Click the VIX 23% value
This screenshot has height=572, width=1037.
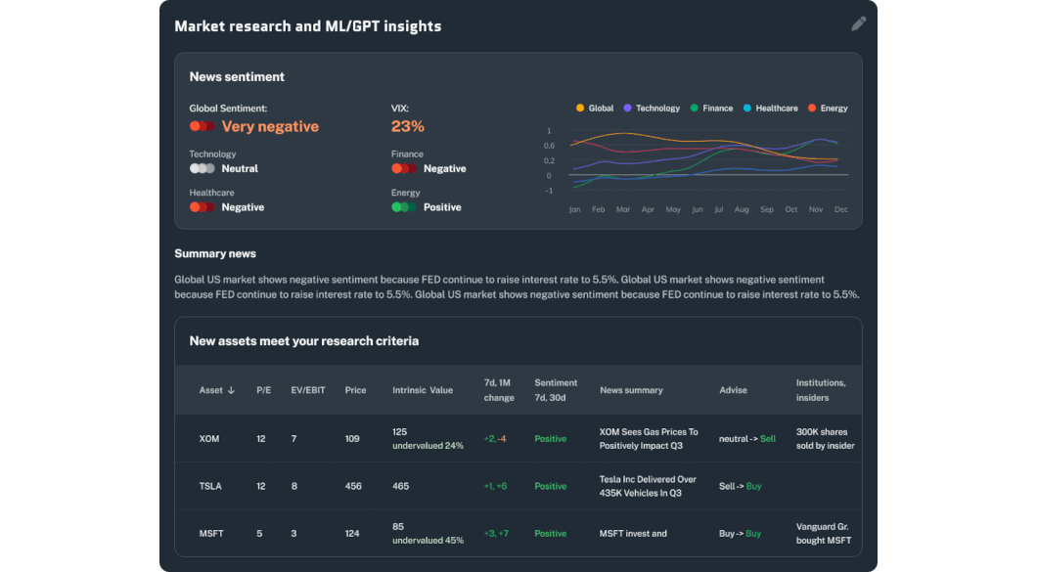click(x=406, y=126)
